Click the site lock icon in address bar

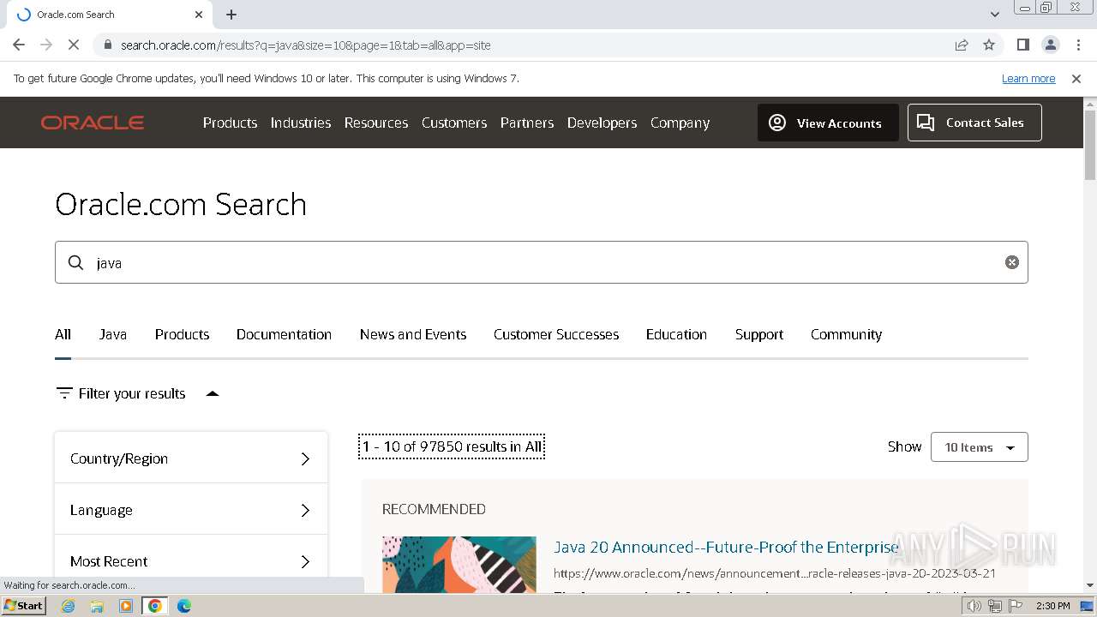coord(107,45)
